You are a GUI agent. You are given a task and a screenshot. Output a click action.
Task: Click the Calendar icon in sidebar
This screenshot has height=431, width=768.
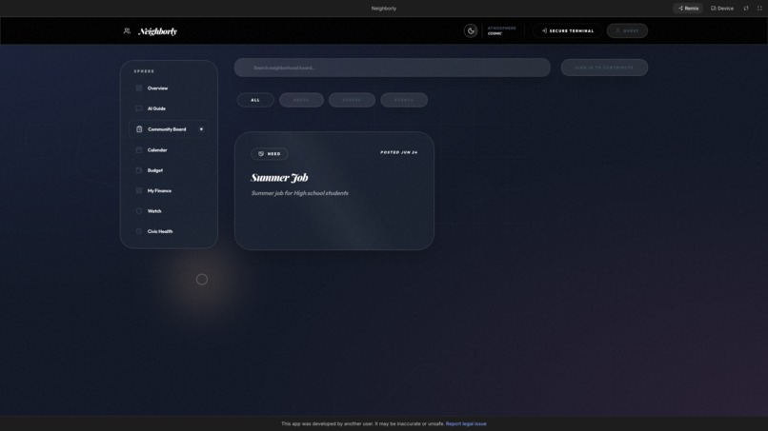coord(139,149)
